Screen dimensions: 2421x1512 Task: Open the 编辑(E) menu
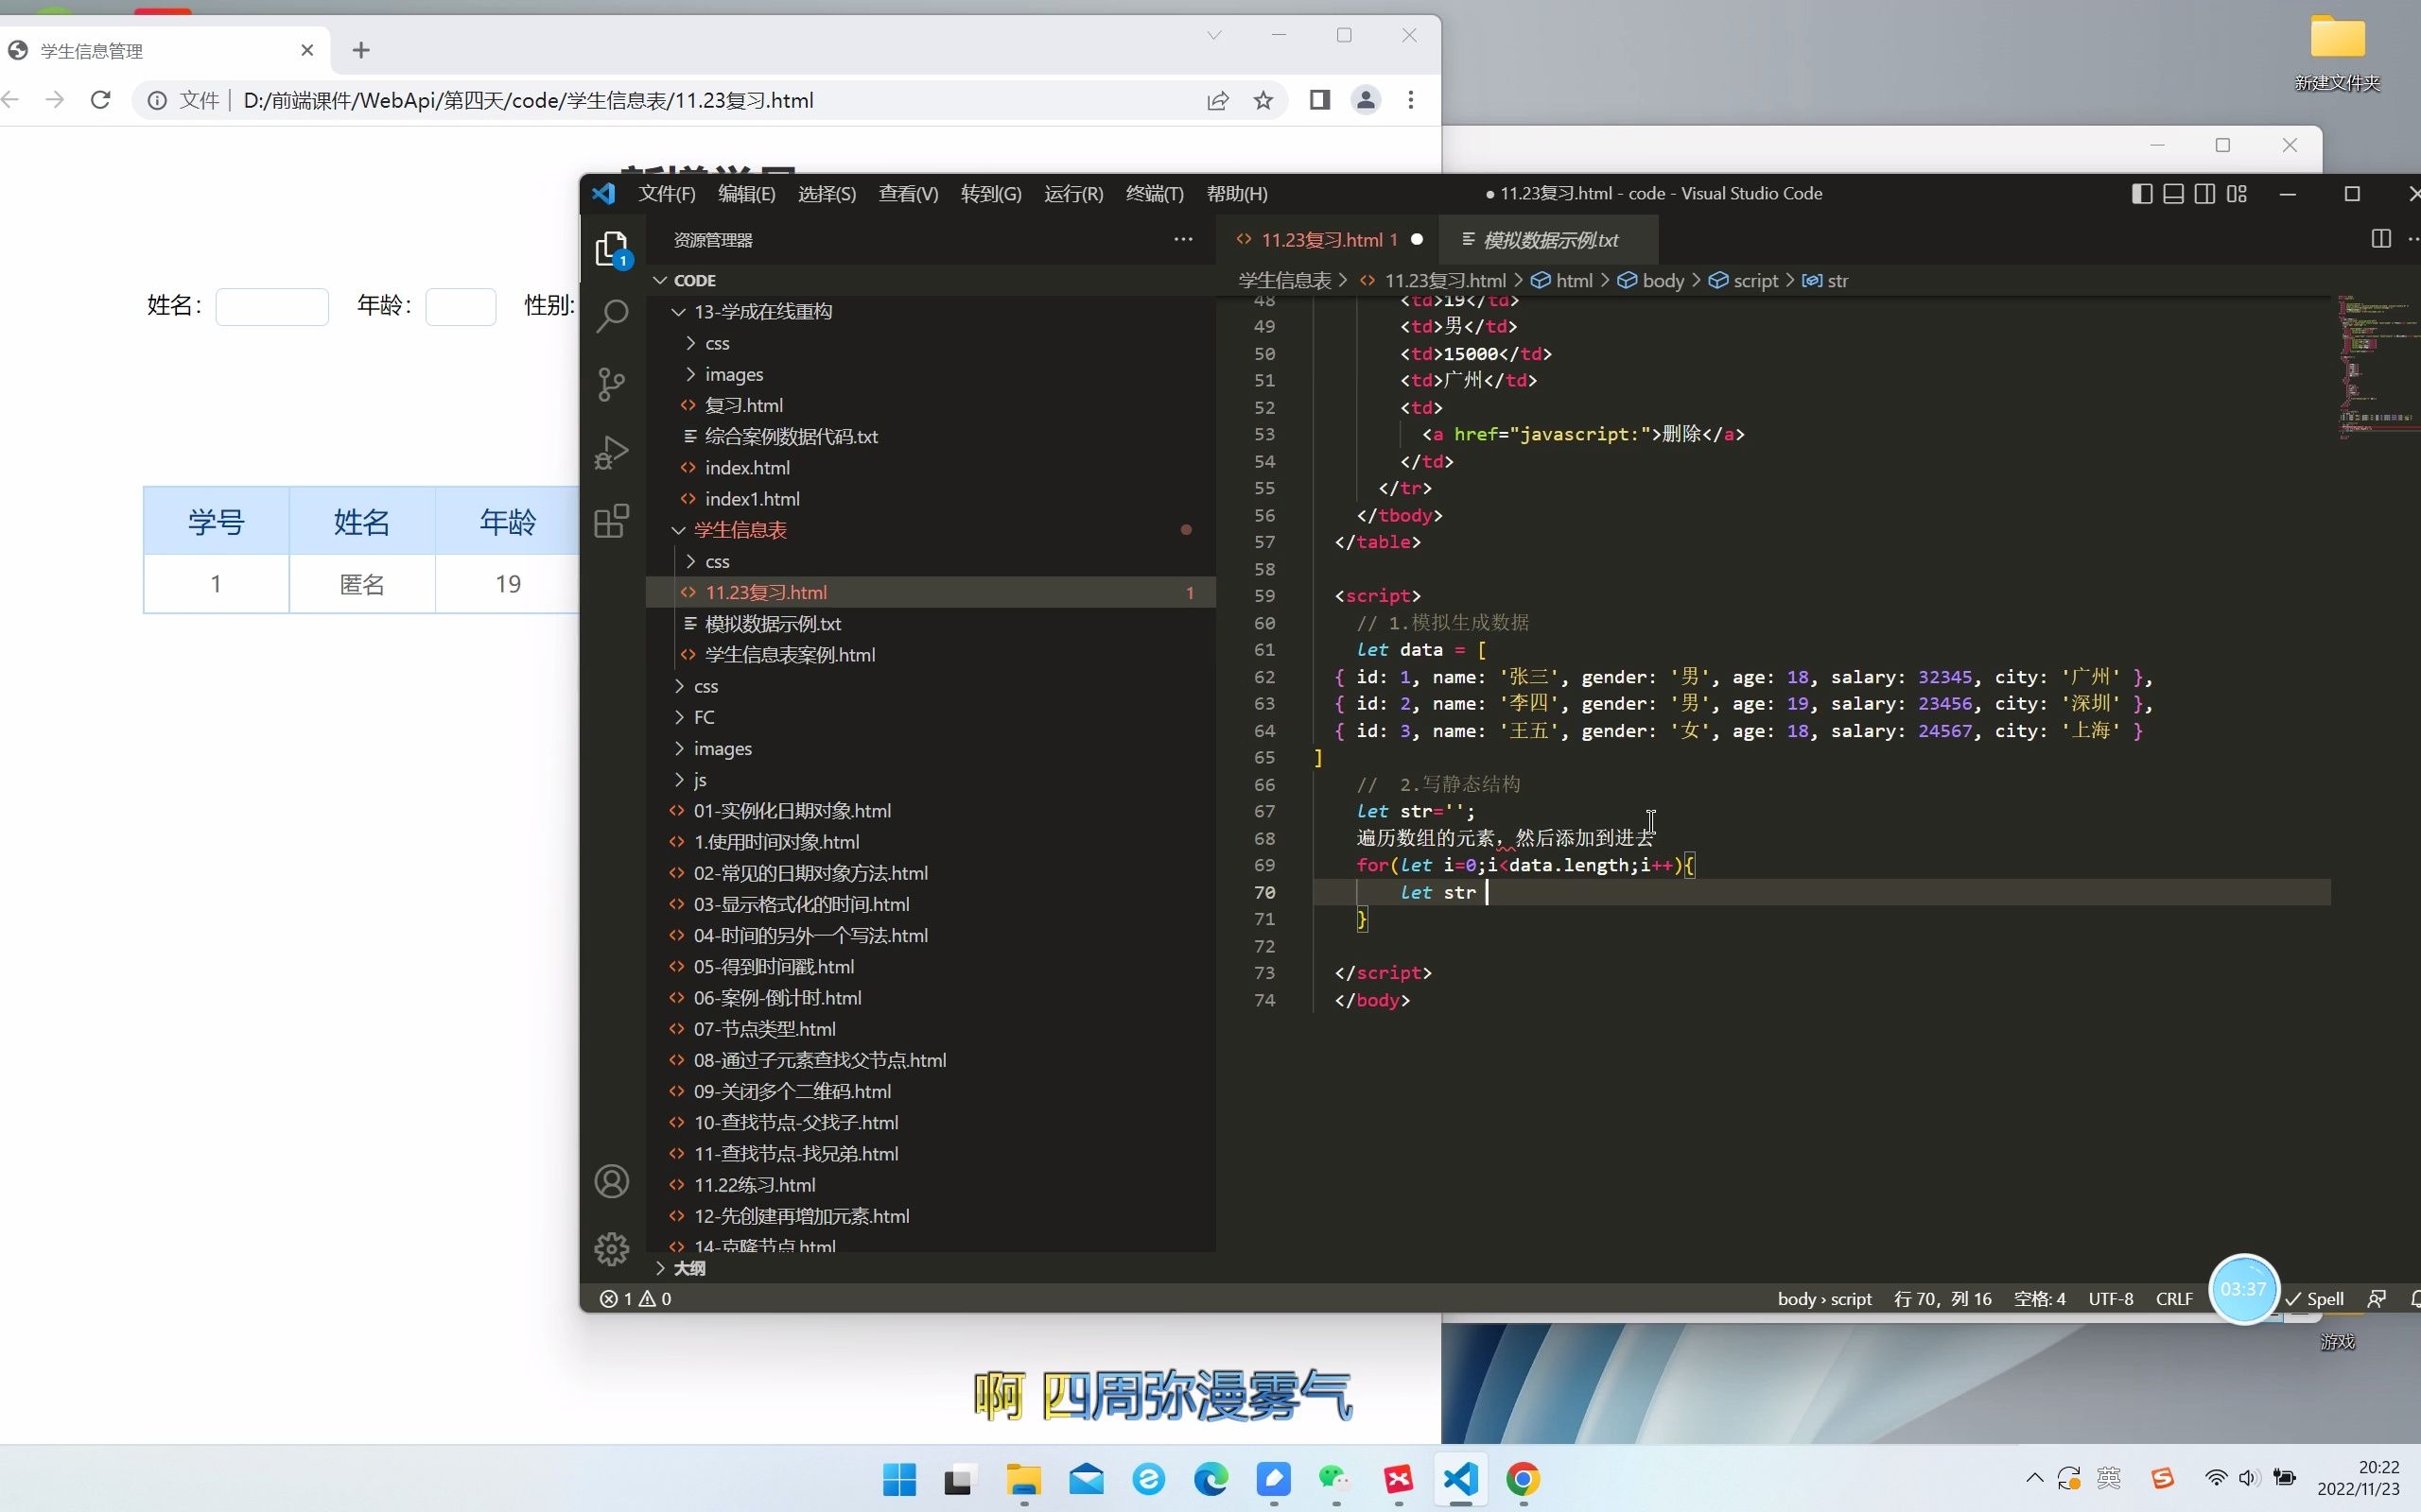click(746, 194)
